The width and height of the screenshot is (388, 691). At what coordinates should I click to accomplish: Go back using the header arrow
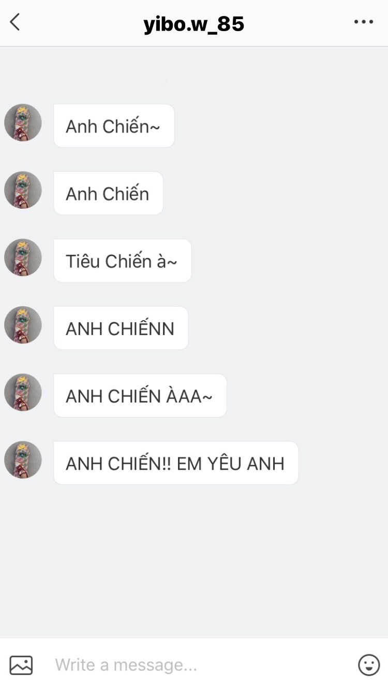click(x=15, y=22)
